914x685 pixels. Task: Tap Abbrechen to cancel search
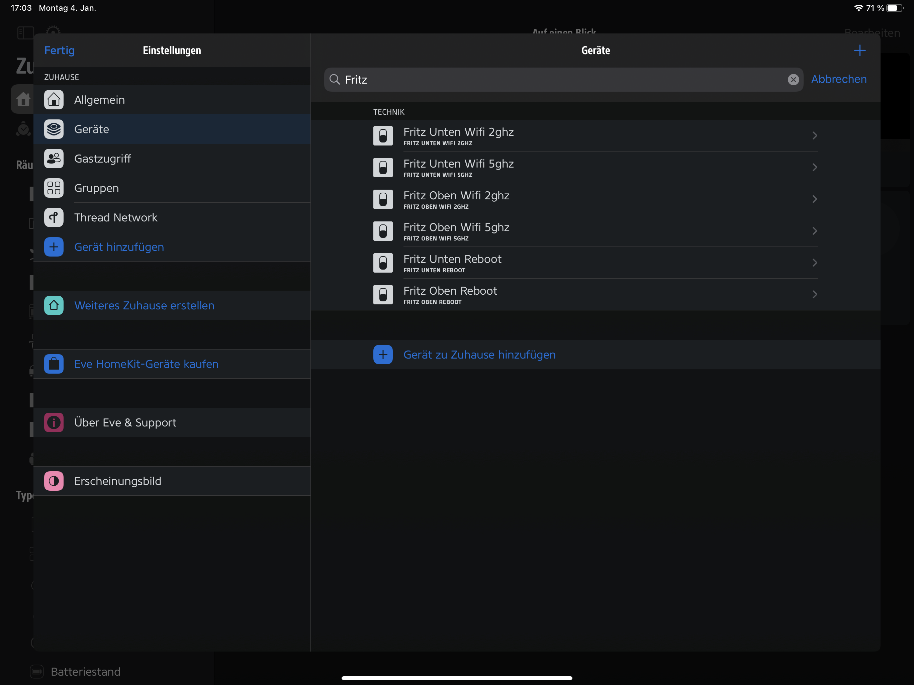tap(838, 79)
